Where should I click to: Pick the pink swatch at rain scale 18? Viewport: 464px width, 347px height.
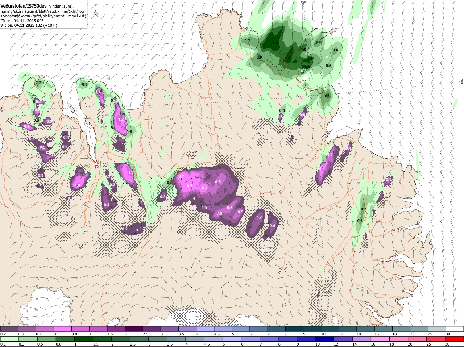399,339
